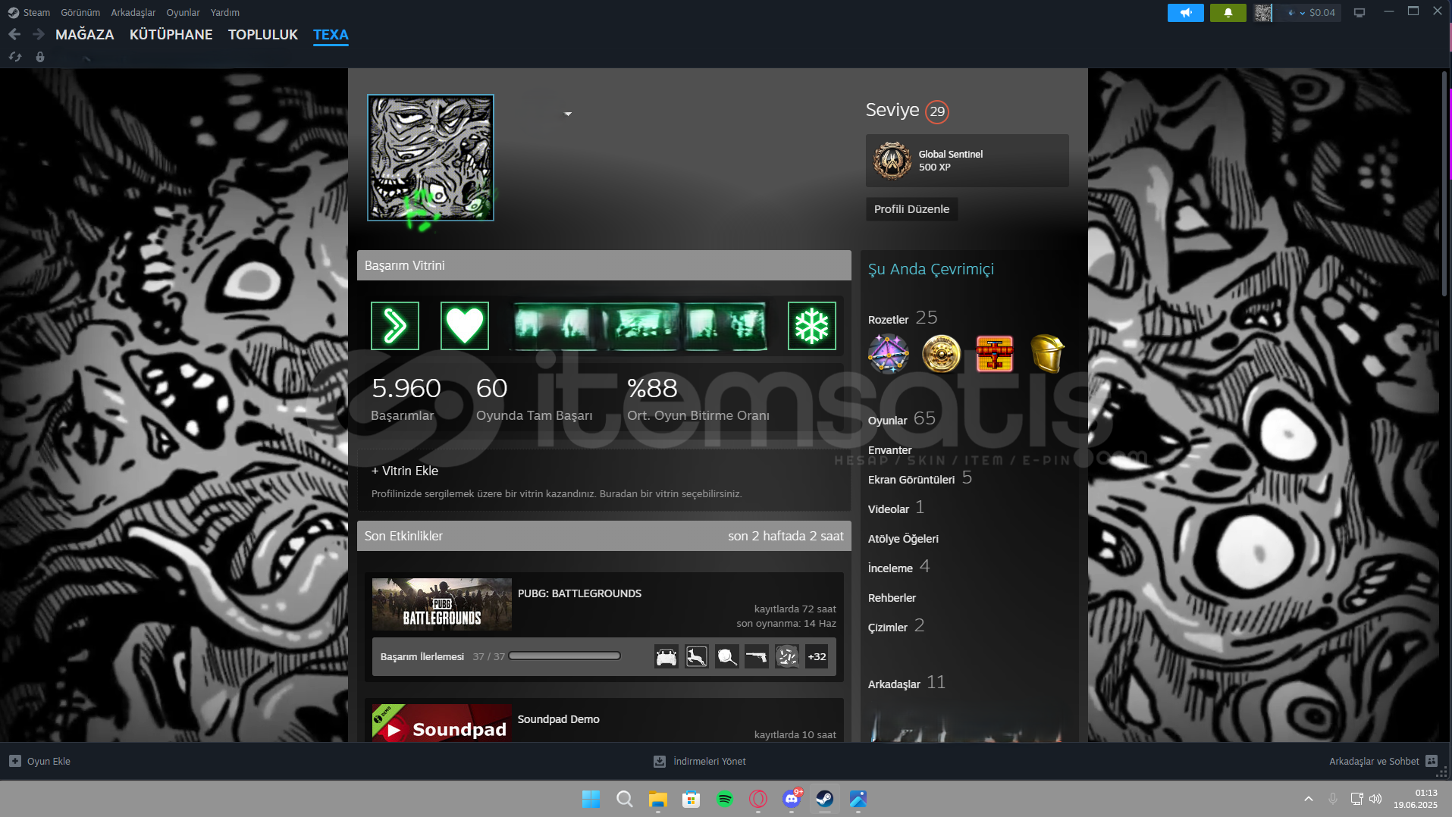Open Arkadaşlar ve Sohbet panel
The image size is (1452, 817).
point(1383,761)
